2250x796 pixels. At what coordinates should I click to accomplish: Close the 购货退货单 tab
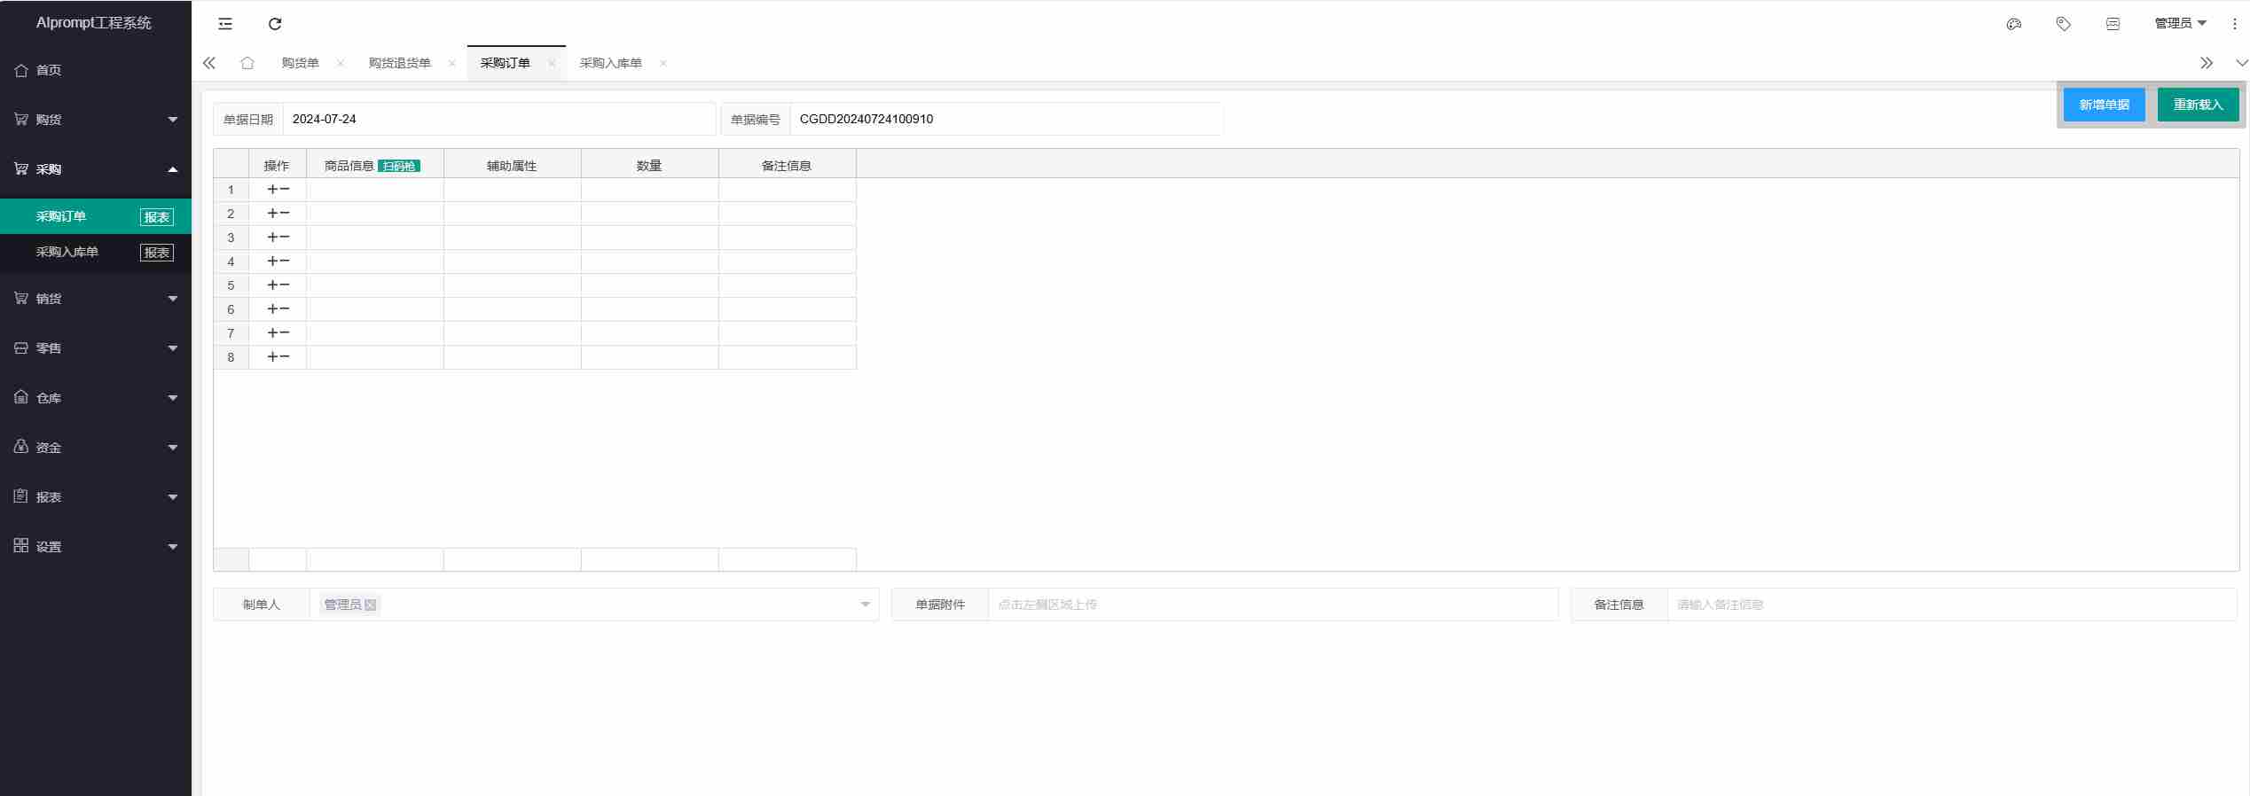pos(452,63)
